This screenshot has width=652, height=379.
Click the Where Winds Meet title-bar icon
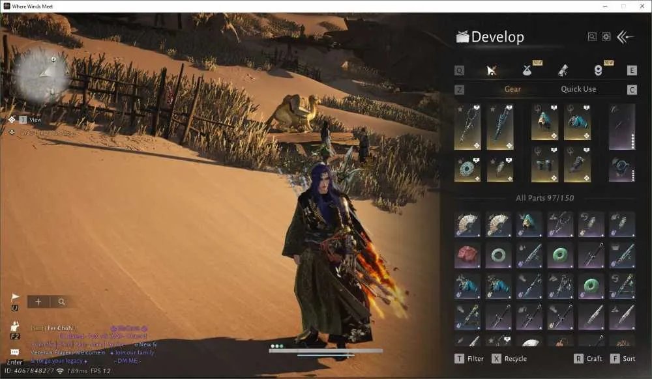pos(7,7)
